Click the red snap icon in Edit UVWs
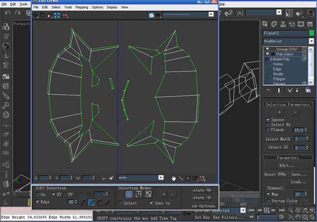This screenshot has height=222, width=317. (x=202, y=178)
